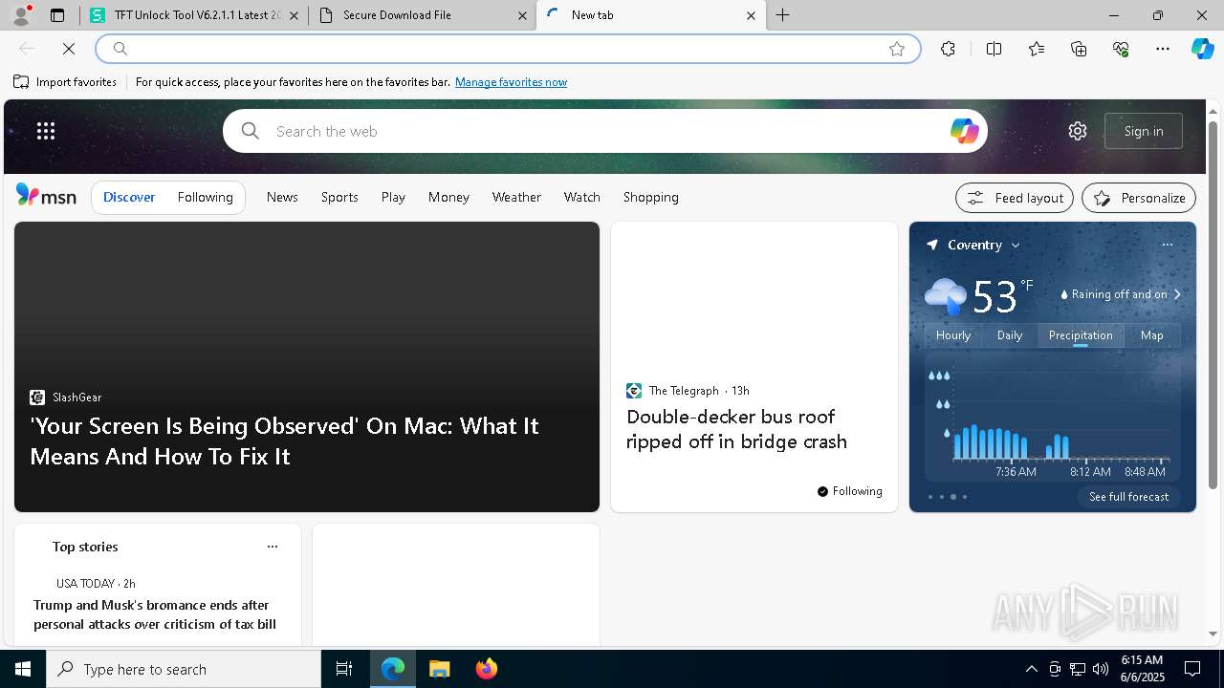Open the Sports category
This screenshot has width=1224, height=688.
[339, 197]
